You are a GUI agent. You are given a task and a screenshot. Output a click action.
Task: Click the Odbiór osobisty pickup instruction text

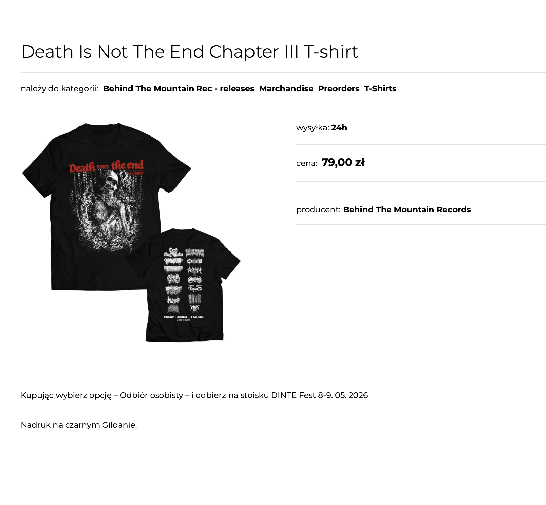point(194,395)
